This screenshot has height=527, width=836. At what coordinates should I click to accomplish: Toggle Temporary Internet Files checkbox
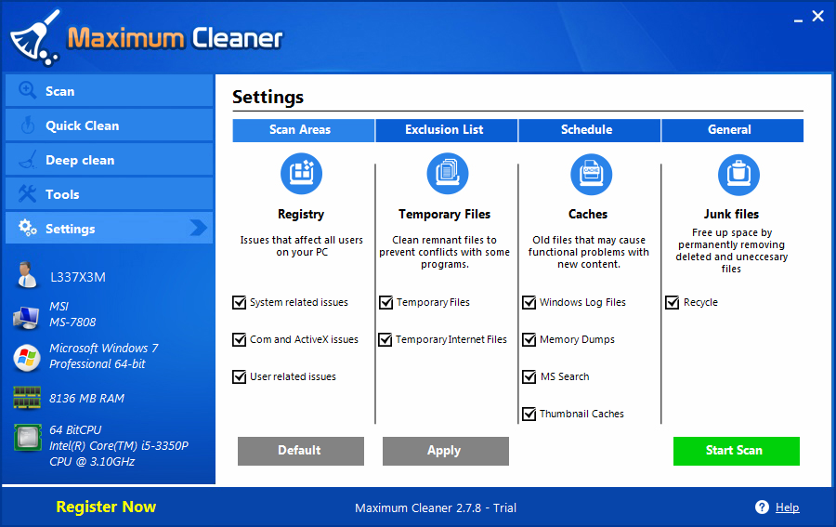[x=385, y=339]
